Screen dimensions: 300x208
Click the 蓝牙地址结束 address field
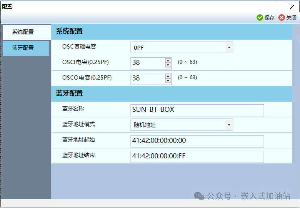click(x=197, y=157)
